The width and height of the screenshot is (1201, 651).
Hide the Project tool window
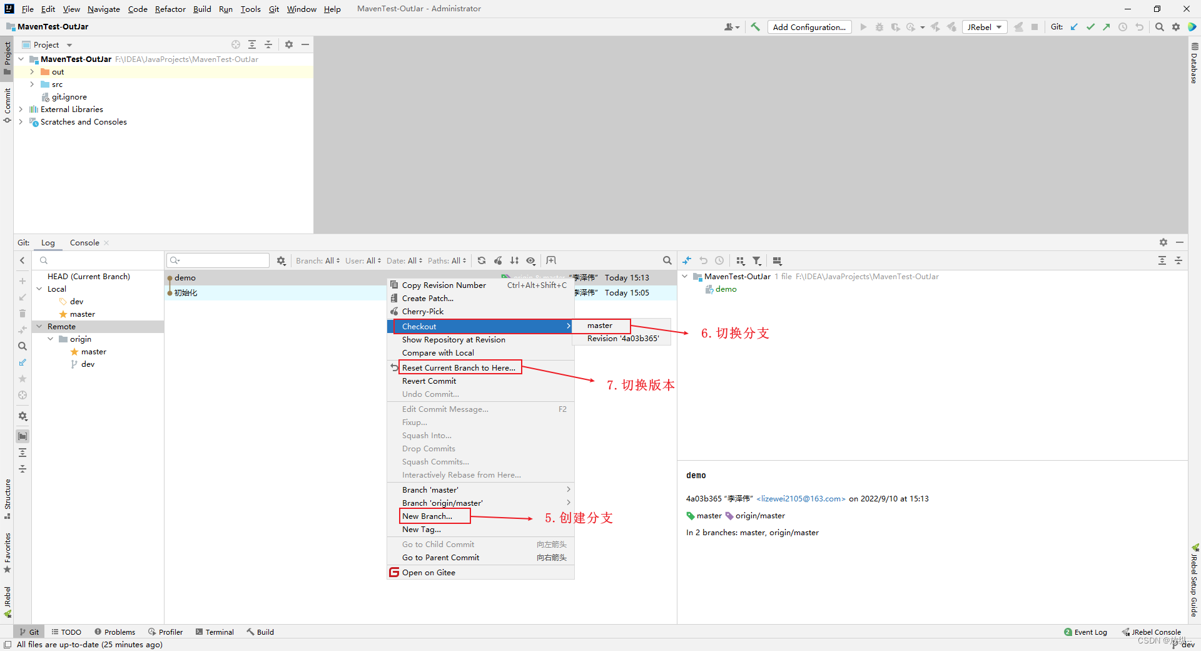click(305, 44)
